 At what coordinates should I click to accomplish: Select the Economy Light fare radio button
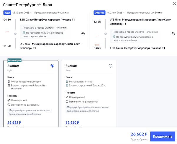52,66
